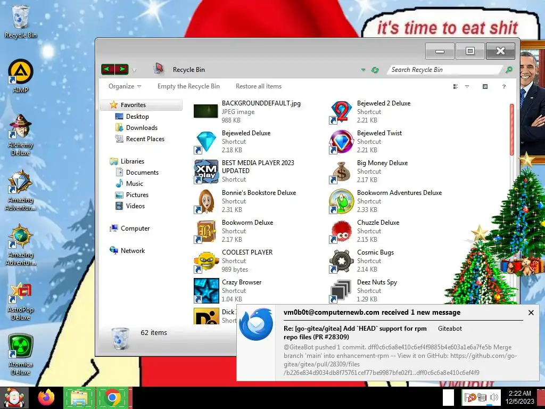545x409 pixels.
Task: Select the Deez Nuts Spy icon
Action: tap(341, 290)
